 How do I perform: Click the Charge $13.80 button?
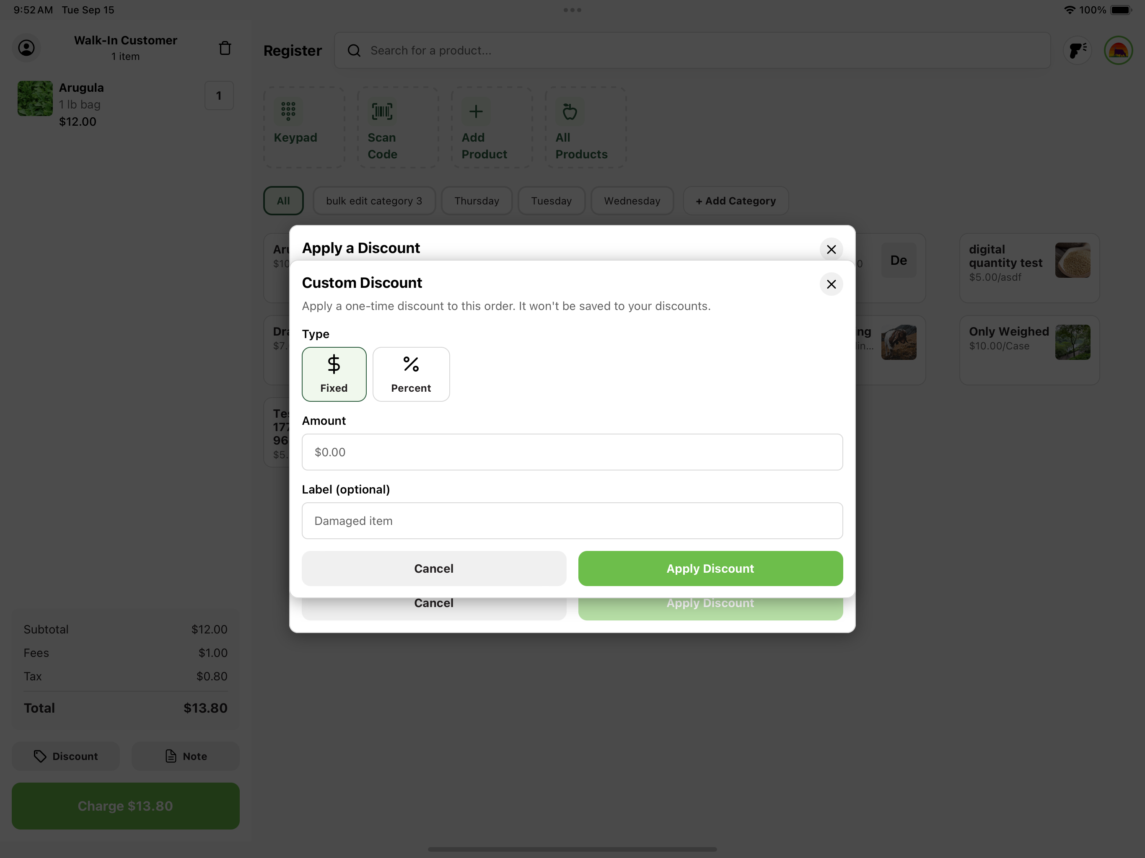[x=126, y=806]
